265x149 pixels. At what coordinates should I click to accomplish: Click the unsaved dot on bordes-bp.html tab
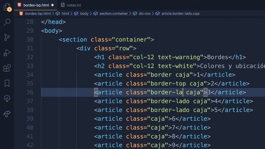coord(53,5)
